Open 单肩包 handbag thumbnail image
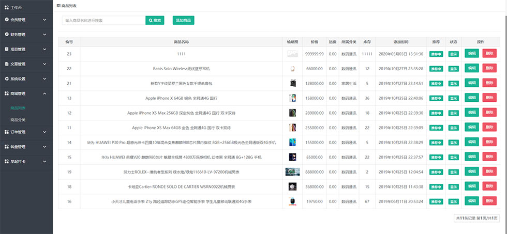507x234 pixels. click(292, 84)
